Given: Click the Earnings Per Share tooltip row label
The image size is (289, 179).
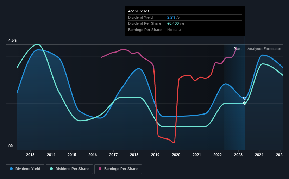Looking at the screenshot, I should click(145, 30).
